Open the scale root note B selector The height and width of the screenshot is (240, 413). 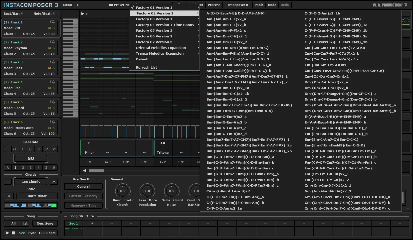point(9,196)
